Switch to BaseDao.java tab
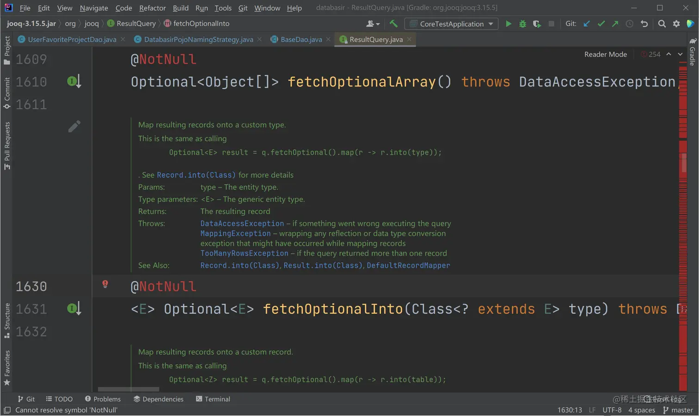 pos(301,39)
